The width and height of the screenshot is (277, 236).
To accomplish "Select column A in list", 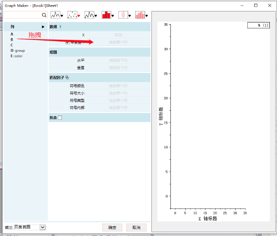I will coord(12,34).
